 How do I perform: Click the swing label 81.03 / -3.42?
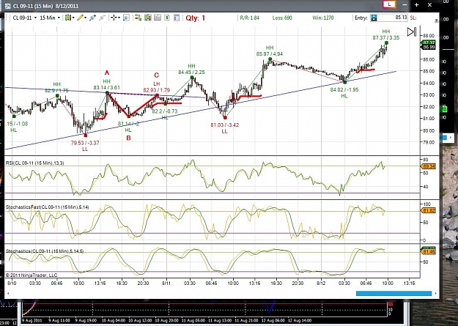(x=225, y=125)
